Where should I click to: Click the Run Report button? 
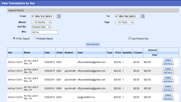93,44
